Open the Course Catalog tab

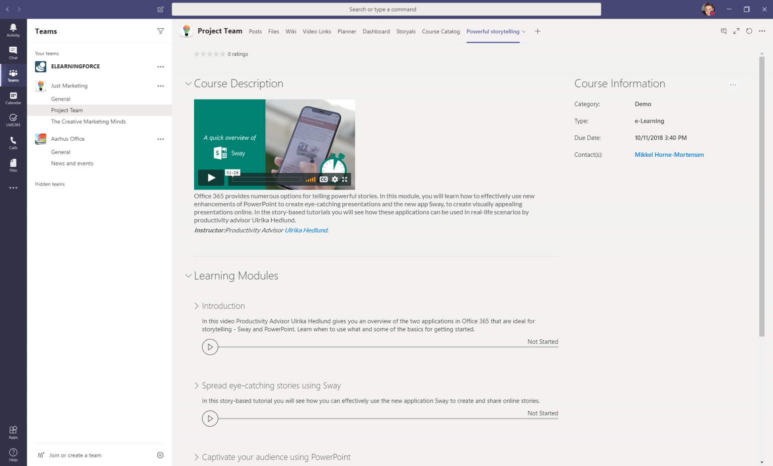[x=441, y=31]
